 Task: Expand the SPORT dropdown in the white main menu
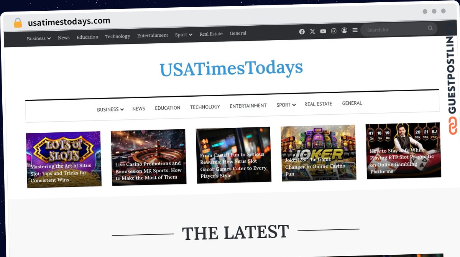pos(286,105)
